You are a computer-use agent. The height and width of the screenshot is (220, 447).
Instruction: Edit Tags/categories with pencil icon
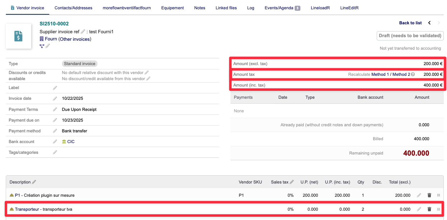(55, 152)
